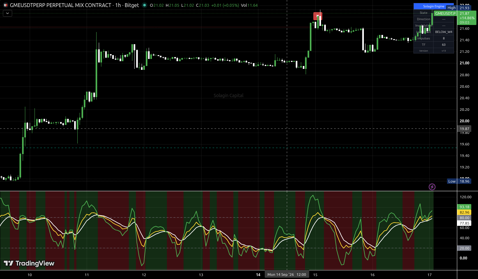Open the purple lightning bolt alert icon
Image resolution: width=478 pixels, height=279 pixels.
(x=432, y=187)
